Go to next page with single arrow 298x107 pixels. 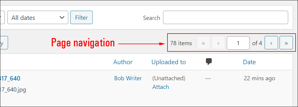point(271,43)
